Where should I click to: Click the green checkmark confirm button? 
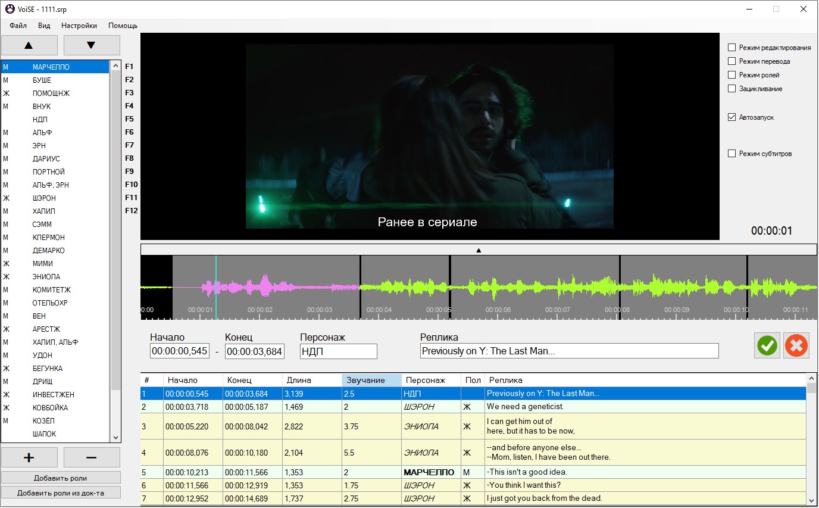767,345
